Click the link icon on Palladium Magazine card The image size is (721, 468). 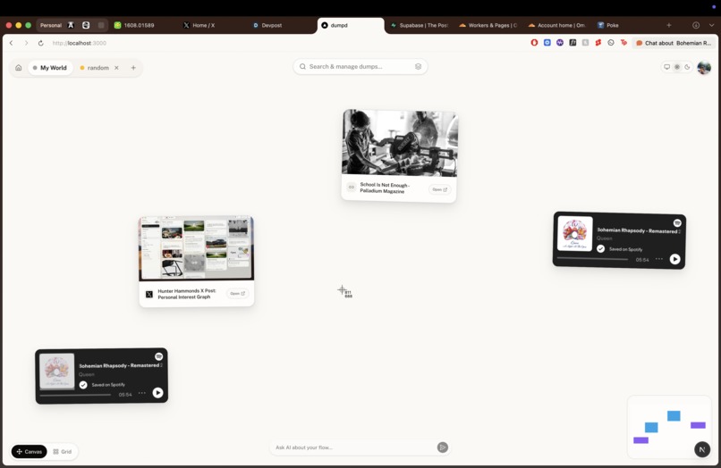pos(352,187)
